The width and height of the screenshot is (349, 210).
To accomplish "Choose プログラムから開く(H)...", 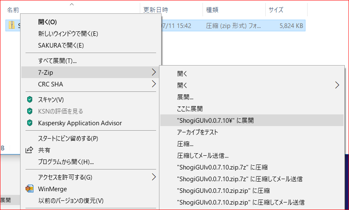I will click(x=91, y=162).
